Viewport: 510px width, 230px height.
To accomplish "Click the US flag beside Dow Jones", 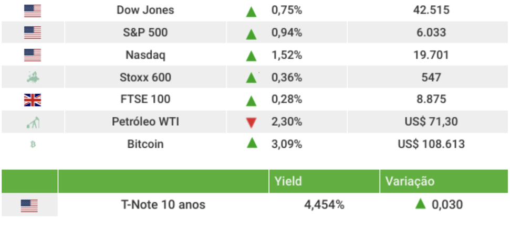I will [33, 10].
